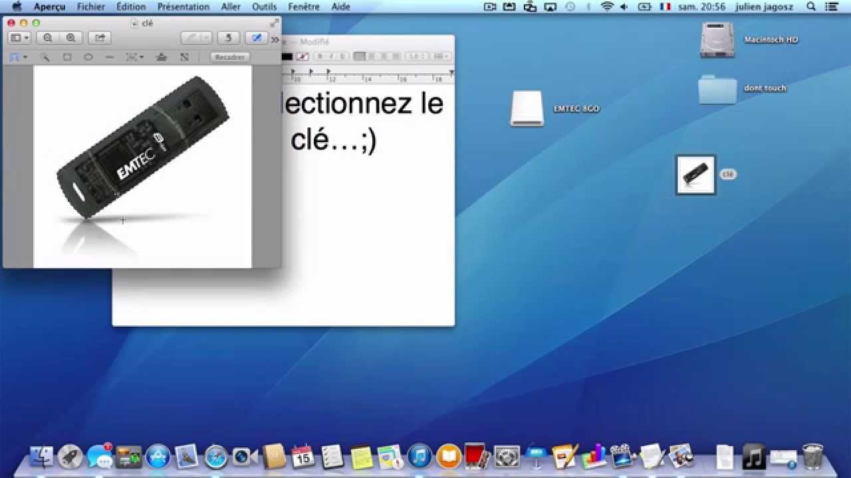The height and width of the screenshot is (478, 851).
Task: Click the adjust size icon in Aperçu
Action: (x=184, y=57)
